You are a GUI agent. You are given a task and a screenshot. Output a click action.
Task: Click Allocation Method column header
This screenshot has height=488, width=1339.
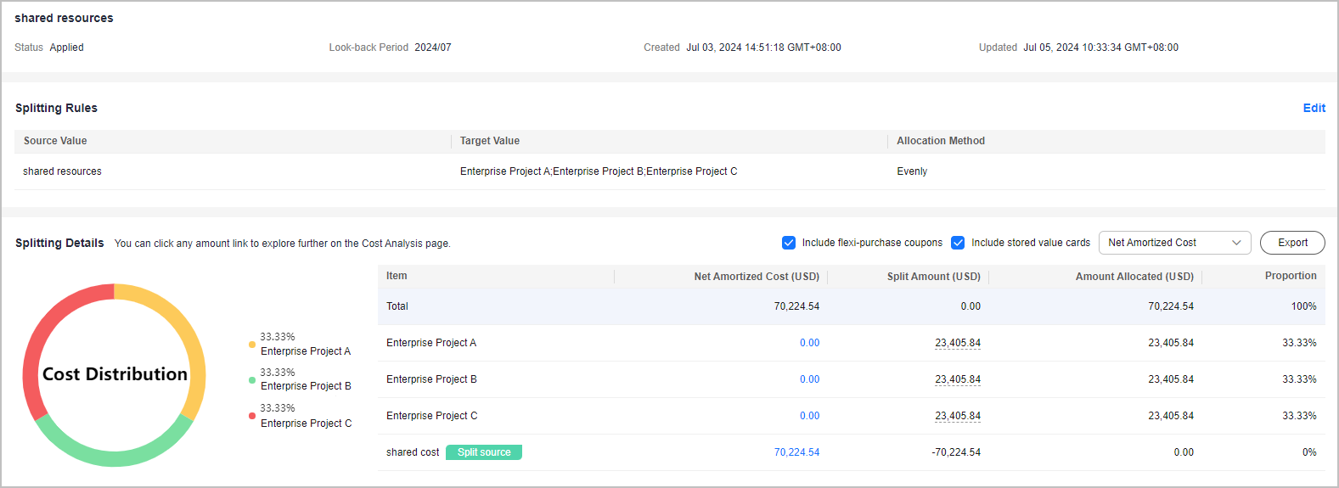[x=941, y=141]
